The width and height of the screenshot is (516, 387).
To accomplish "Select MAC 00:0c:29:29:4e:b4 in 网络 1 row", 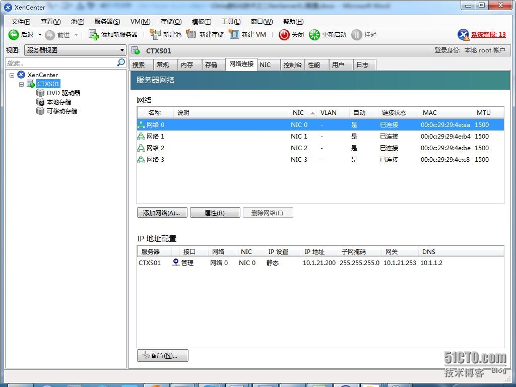I will pos(445,136).
